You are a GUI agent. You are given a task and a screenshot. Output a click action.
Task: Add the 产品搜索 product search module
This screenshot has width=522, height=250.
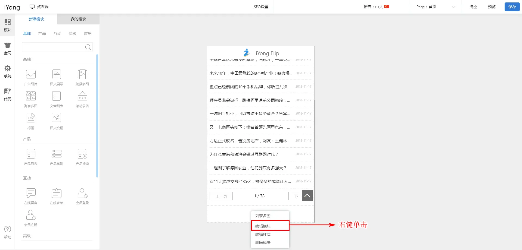(82, 154)
